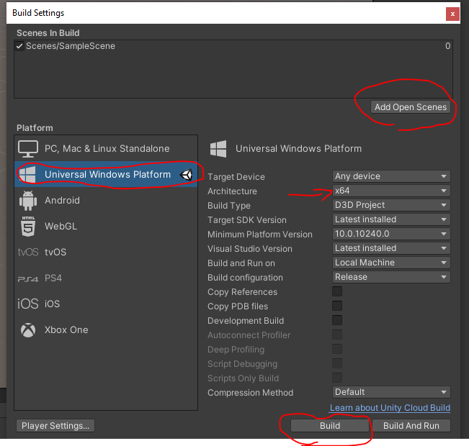Open Player Settings

[x=55, y=426]
